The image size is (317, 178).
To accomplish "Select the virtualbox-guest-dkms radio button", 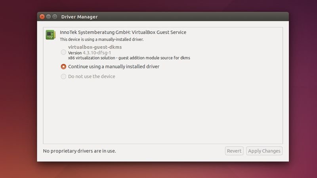I will click(63, 52).
